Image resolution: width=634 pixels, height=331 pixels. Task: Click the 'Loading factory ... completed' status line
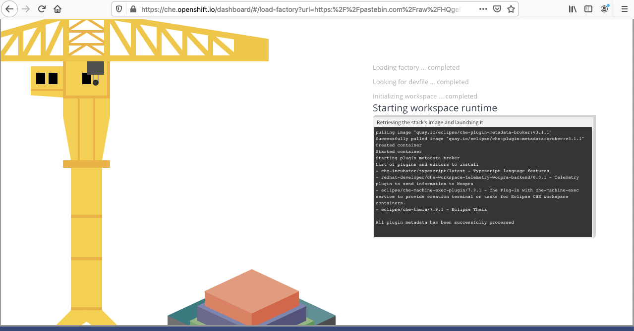tap(416, 67)
